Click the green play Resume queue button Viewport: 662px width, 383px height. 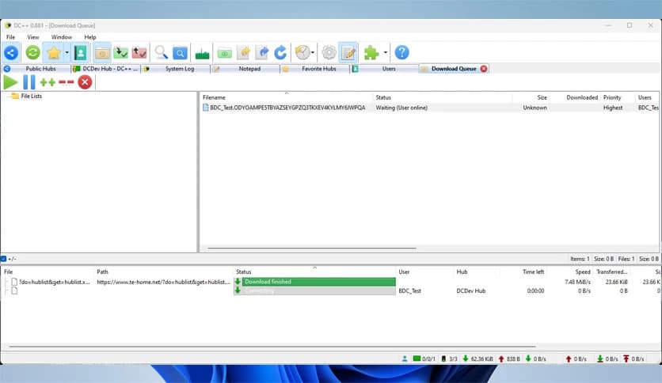[x=10, y=82]
